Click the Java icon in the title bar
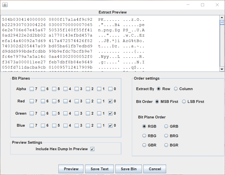225x175 pixels. [5, 5]
